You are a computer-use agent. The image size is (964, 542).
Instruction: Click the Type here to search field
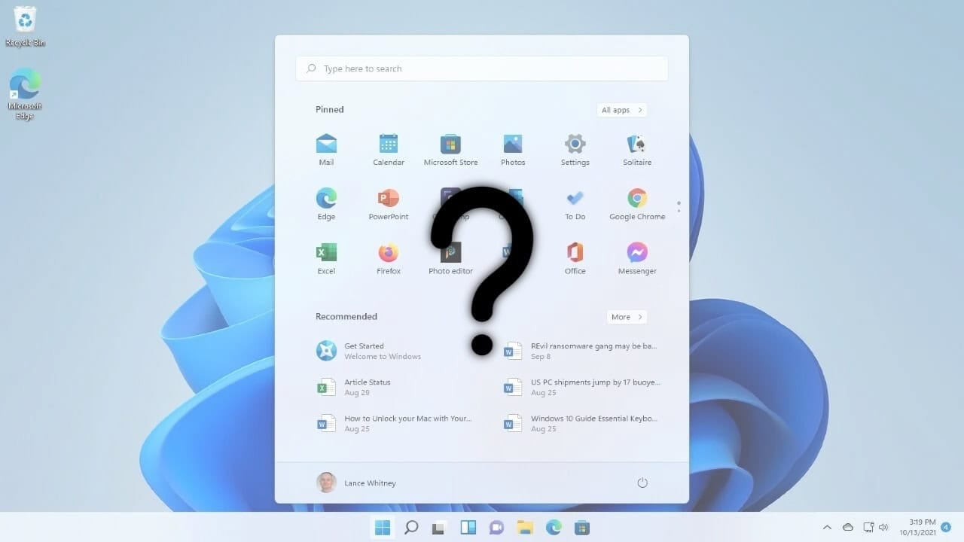[482, 69]
